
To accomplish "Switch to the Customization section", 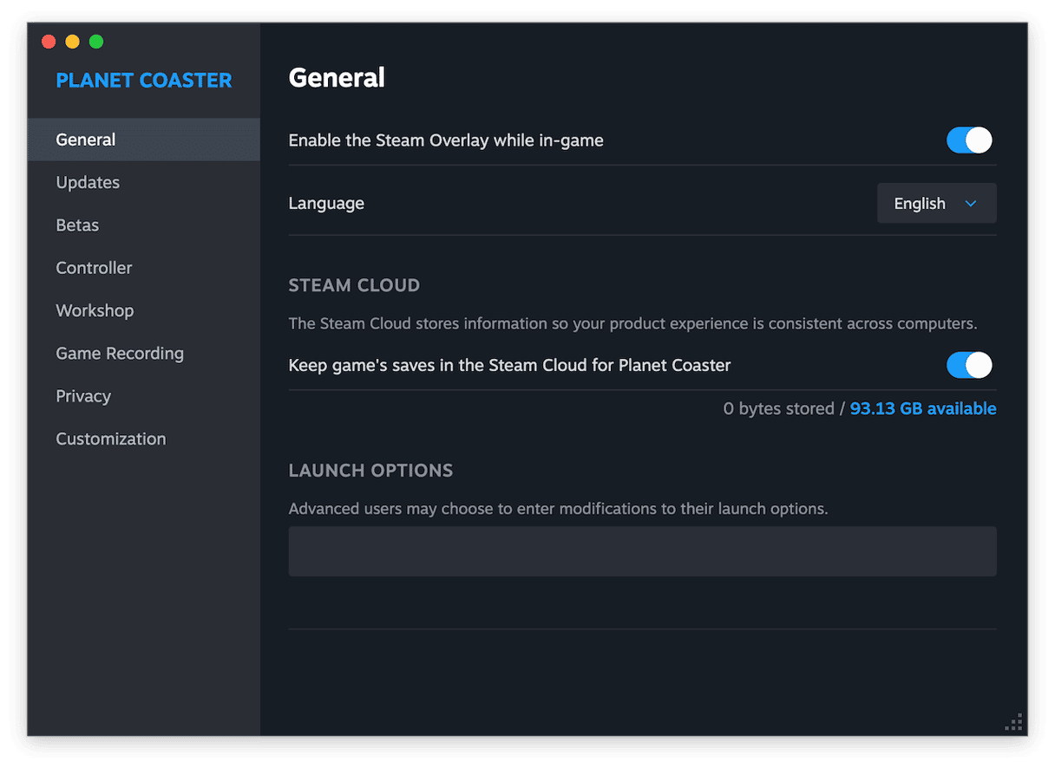I will click(x=110, y=439).
